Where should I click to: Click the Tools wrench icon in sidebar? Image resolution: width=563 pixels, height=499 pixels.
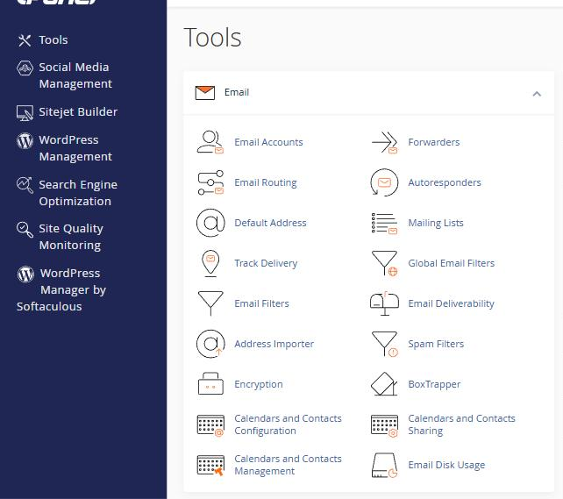[25, 40]
